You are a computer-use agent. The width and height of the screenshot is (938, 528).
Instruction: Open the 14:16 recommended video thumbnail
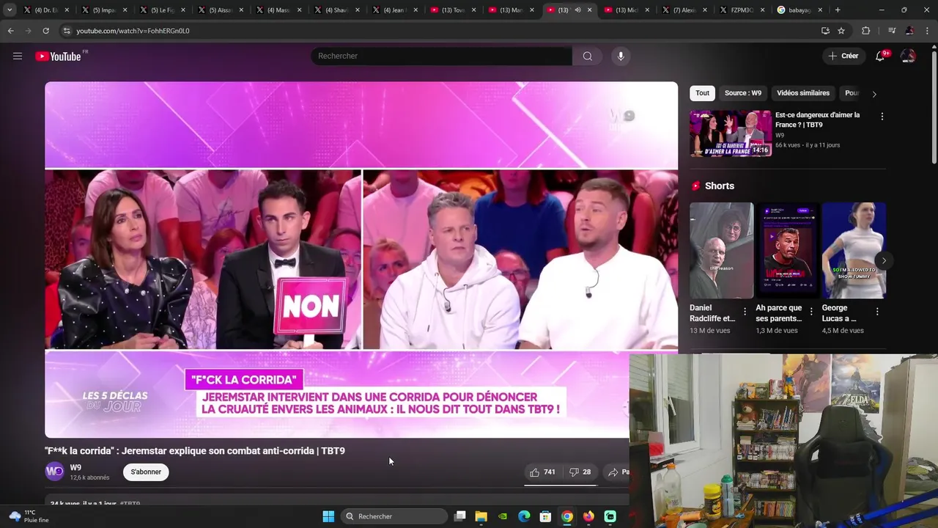pos(730,133)
